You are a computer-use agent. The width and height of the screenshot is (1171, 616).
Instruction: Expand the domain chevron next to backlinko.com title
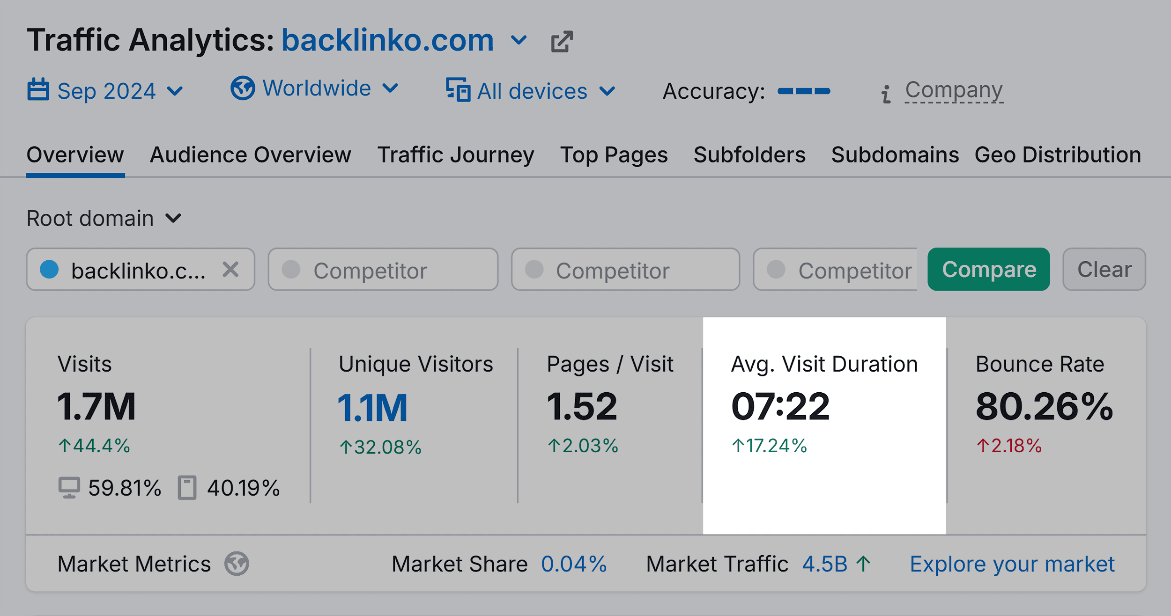point(519,40)
